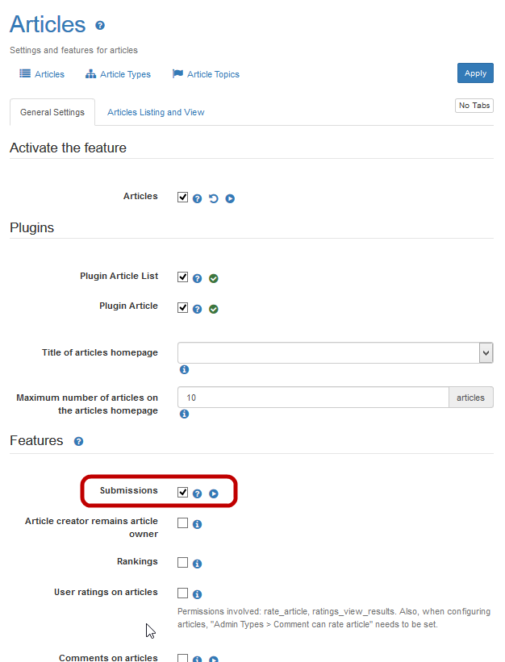Viewport: 505px width, 662px height.
Task: Enable the Rankings checkbox
Action: 183,562
